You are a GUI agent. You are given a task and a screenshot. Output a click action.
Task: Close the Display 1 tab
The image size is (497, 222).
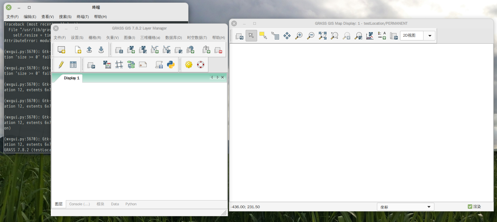click(222, 77)
